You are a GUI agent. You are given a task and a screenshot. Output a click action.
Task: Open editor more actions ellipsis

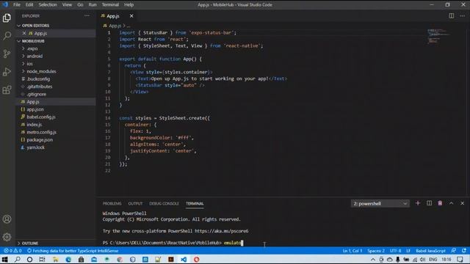462,16
